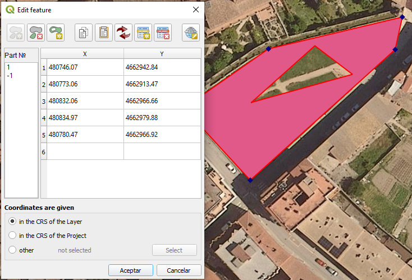Paste coordinates using the clipboard icon
This screenshot has width=412, height=280.
103,33
